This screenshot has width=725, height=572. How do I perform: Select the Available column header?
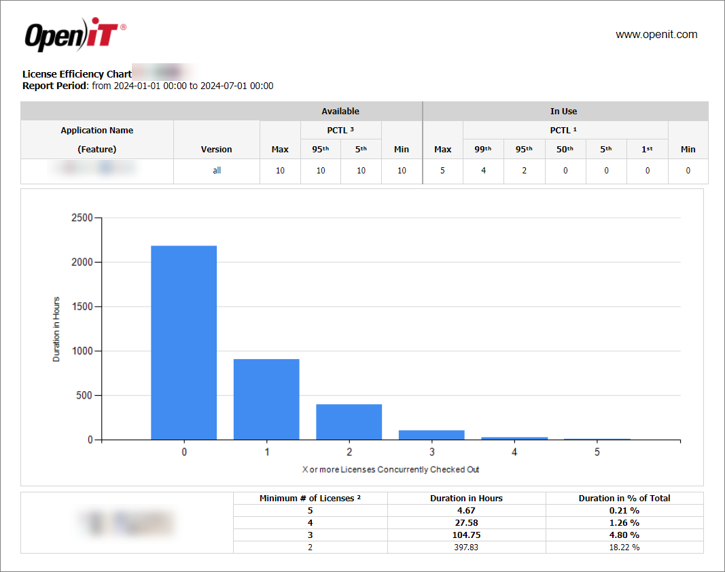340,111
